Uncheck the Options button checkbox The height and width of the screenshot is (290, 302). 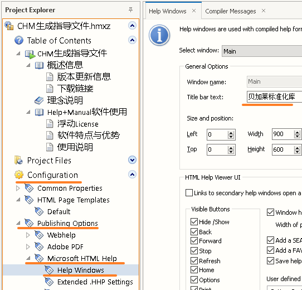click(x=194, y=279)
